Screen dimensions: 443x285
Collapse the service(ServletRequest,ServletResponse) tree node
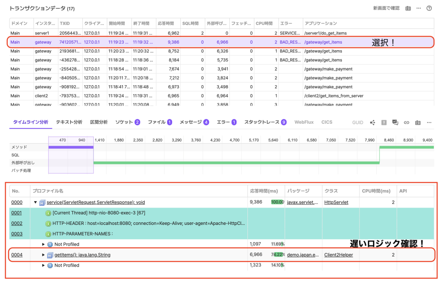pos(35,202)
